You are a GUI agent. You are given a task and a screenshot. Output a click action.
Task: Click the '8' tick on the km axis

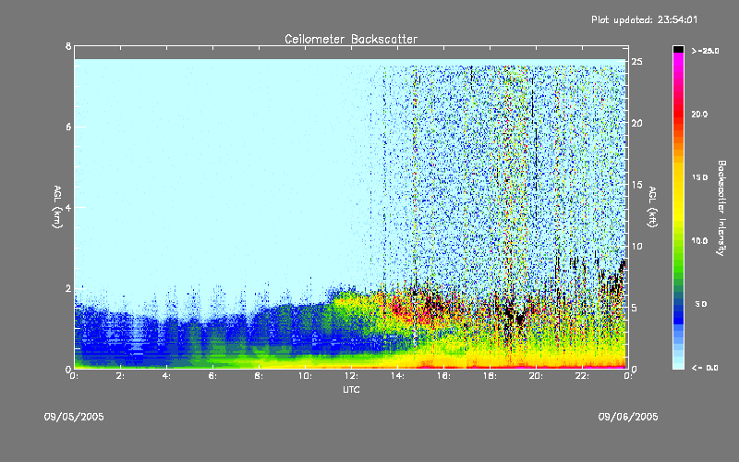click(68, 46)
